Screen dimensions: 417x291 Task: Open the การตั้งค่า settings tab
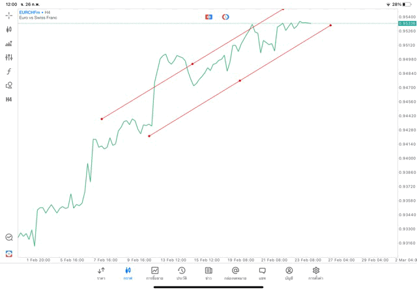pyautogui.click(x=316, y=273)
